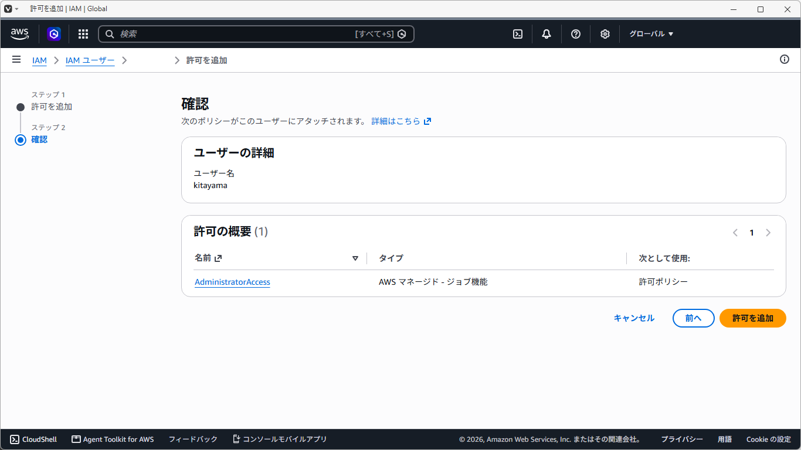The height and width of the screenshot is (450, 801).
Task: Open settings gear in top bar
Action: coord(605,34)
